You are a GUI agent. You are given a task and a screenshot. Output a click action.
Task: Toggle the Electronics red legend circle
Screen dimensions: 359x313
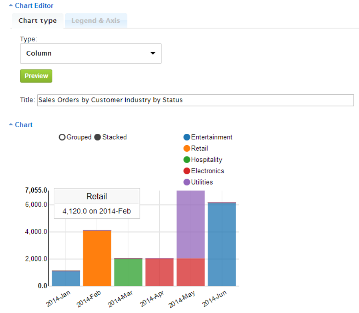tap(186, 171)
